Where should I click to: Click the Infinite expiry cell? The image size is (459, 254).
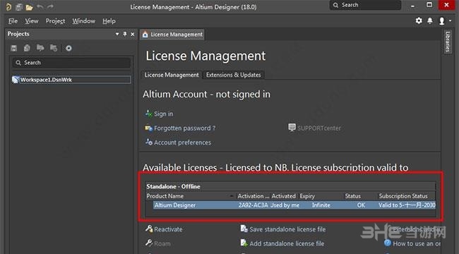[x=321, y=205]
